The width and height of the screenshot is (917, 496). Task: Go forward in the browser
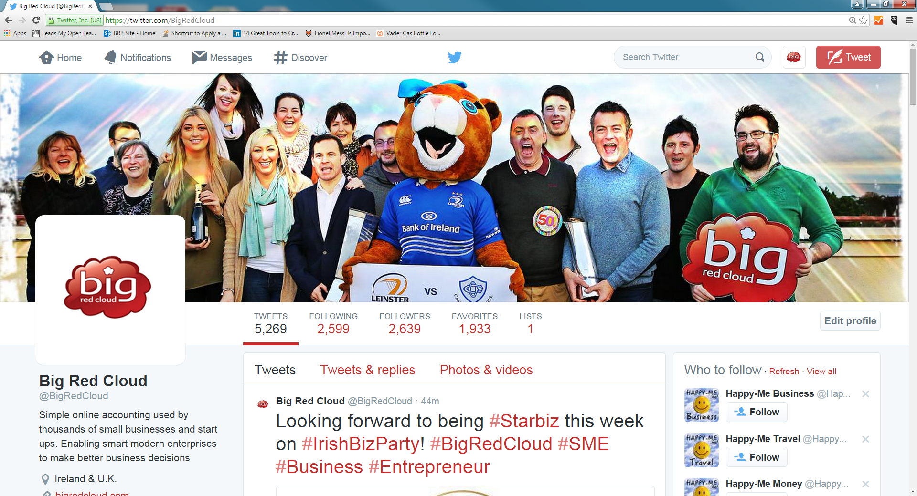22,20
